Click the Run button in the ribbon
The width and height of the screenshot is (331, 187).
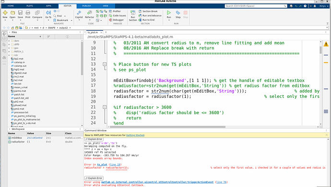coord(169,13)
